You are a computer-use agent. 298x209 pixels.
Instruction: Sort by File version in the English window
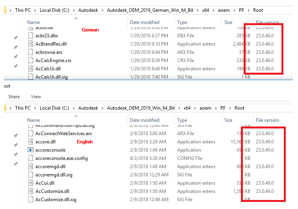point(267,120)
